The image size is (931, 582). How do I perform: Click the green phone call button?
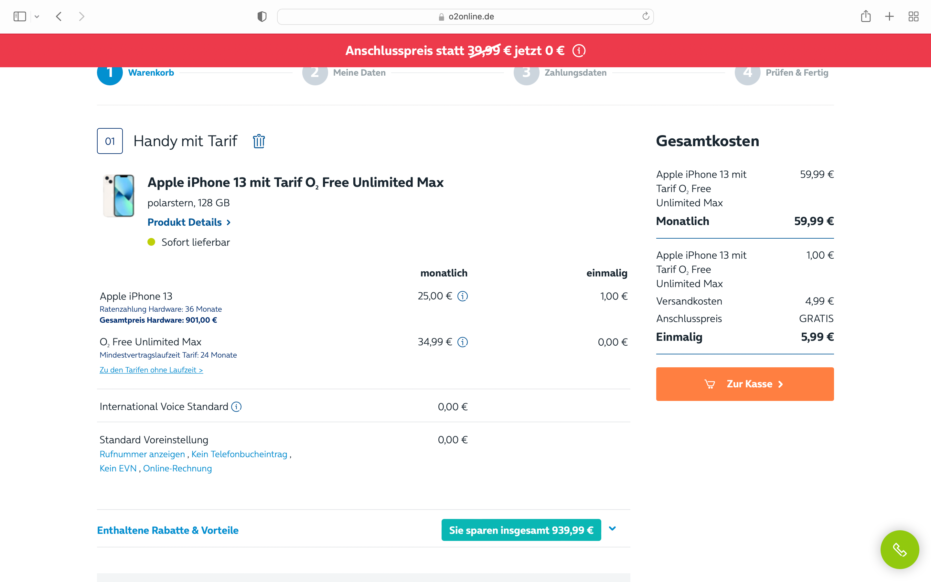point(899,549)
